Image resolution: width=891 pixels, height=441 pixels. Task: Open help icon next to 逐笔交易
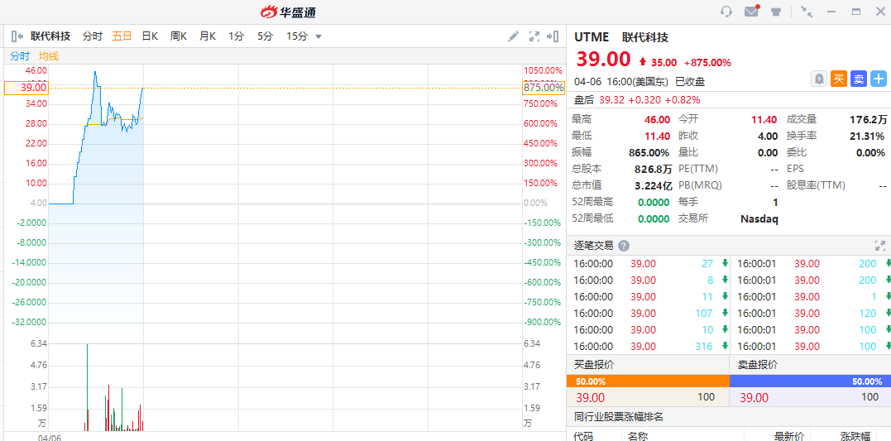point(624,246)
